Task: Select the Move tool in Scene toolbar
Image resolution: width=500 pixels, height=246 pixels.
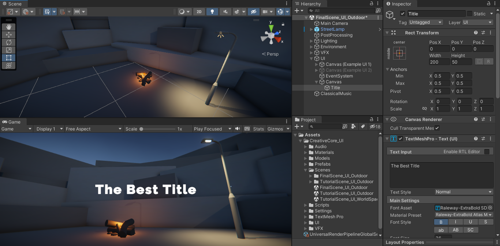Action: tap(9, 35)
